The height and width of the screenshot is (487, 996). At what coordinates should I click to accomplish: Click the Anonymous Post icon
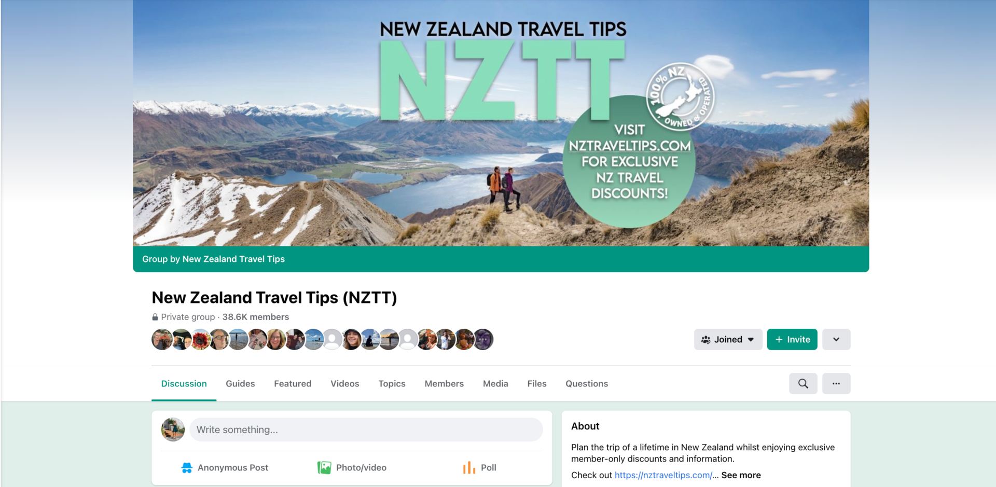(x=187, y=468)
